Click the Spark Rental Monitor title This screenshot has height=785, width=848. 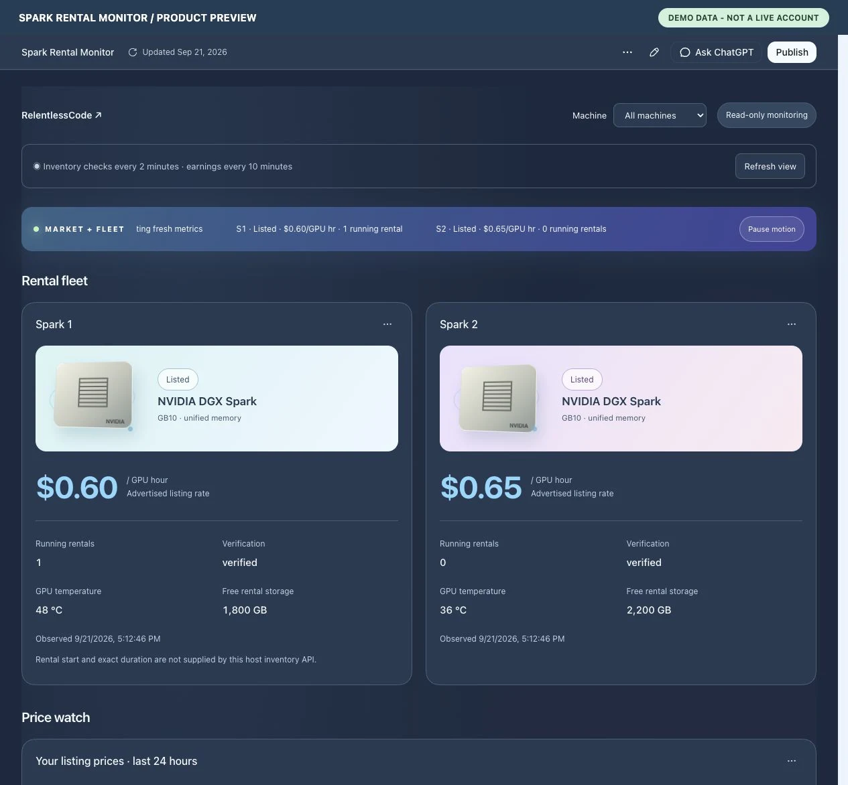(68, 52)
